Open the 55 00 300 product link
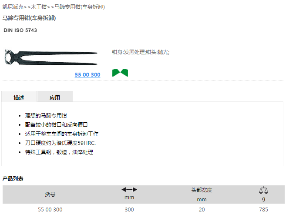 [x=87, y=74]
